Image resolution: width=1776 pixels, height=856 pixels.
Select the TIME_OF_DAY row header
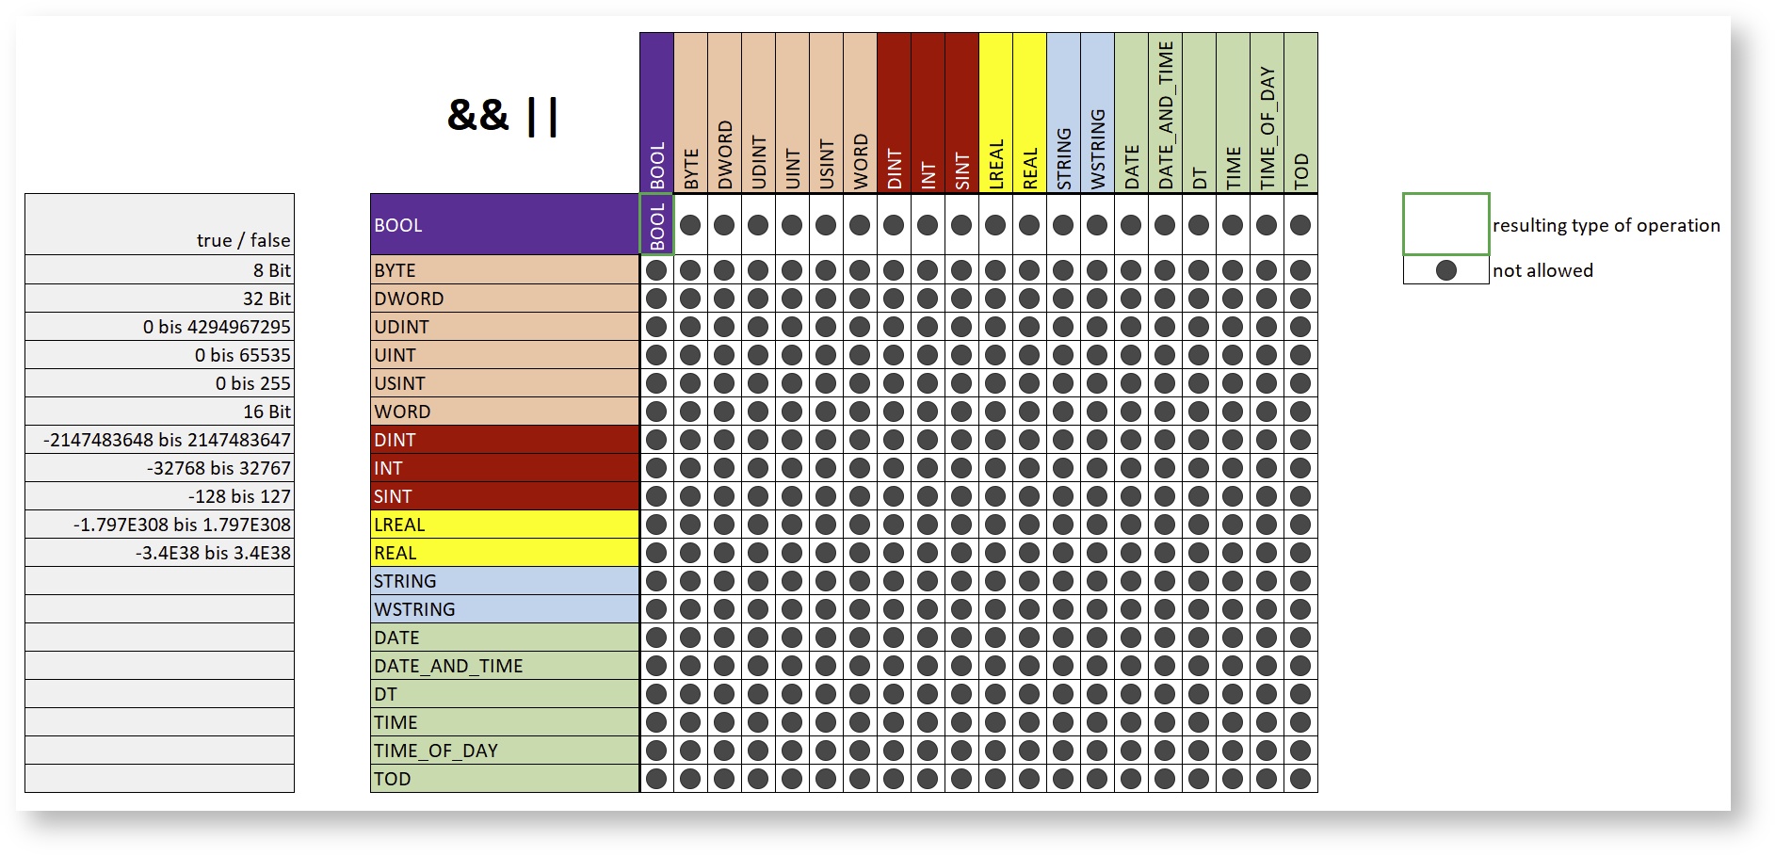[504, 751]
